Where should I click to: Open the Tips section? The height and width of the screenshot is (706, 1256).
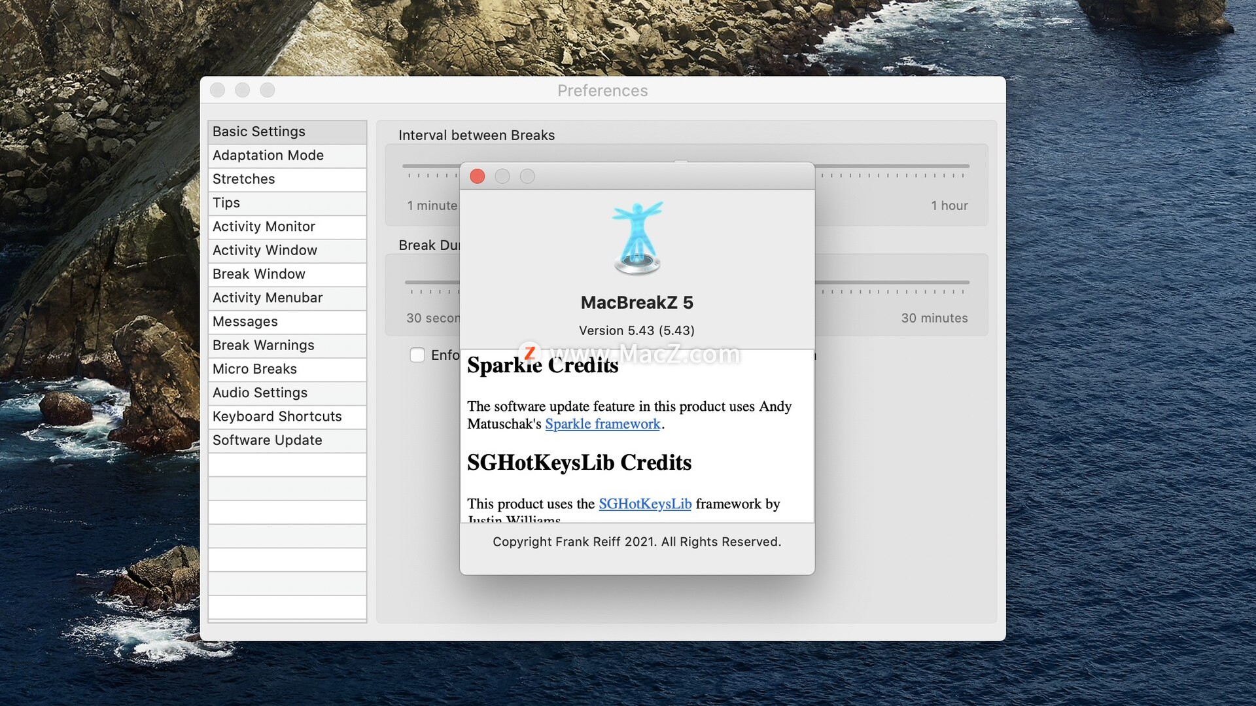[287, 203]
